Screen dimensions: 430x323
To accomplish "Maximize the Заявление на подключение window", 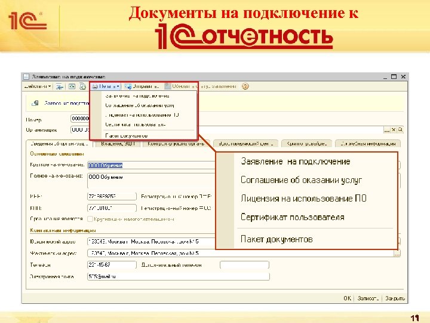I will (x=394, y=77).
